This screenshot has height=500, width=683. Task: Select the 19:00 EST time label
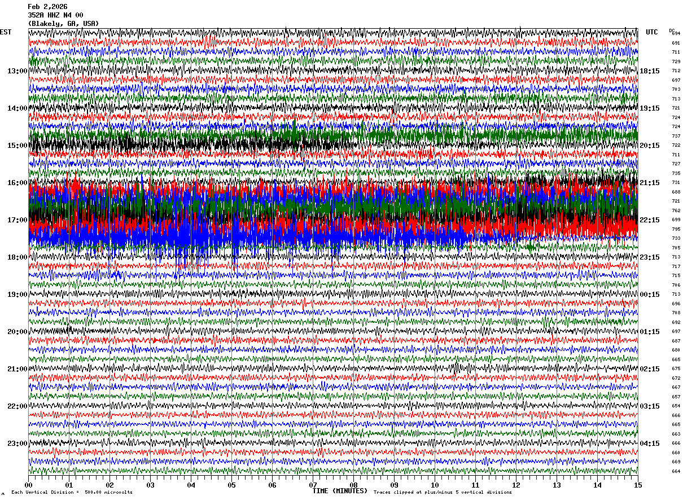point(17,295)
